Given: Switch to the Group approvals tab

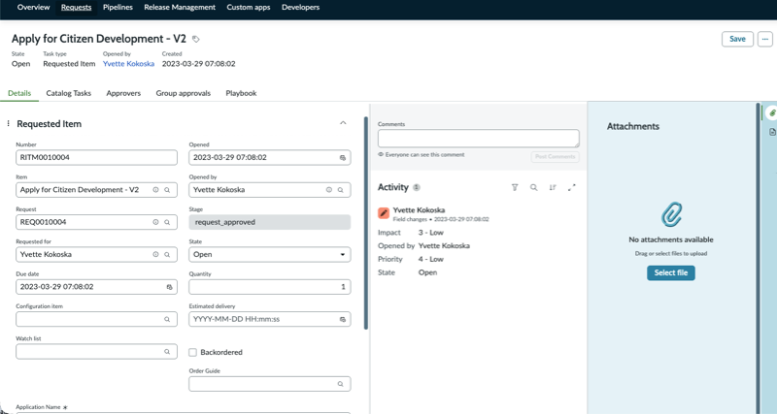Looking at the screenshot, I should tap(184, 93).
